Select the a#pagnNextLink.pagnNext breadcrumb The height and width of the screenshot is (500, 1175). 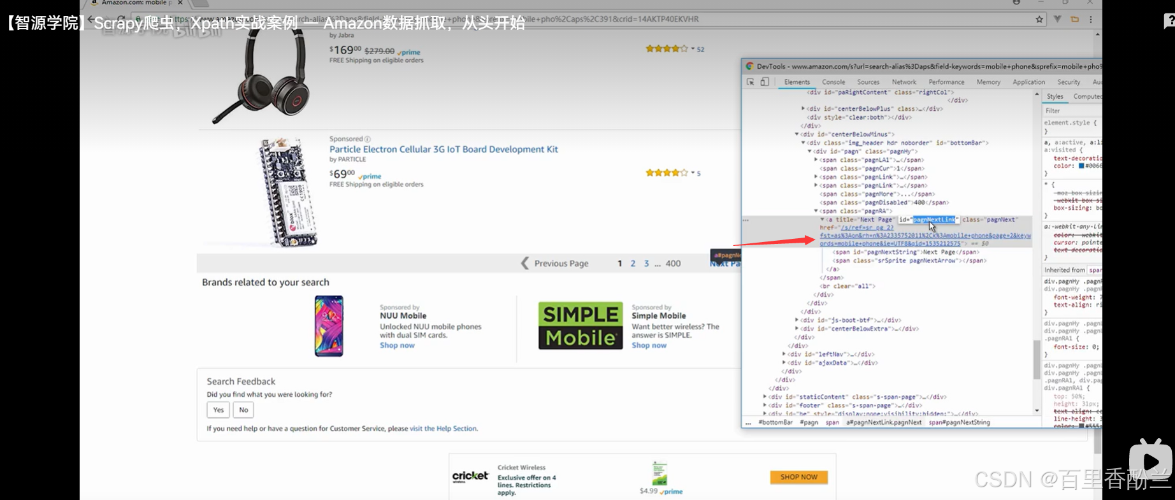pos(883,422)
